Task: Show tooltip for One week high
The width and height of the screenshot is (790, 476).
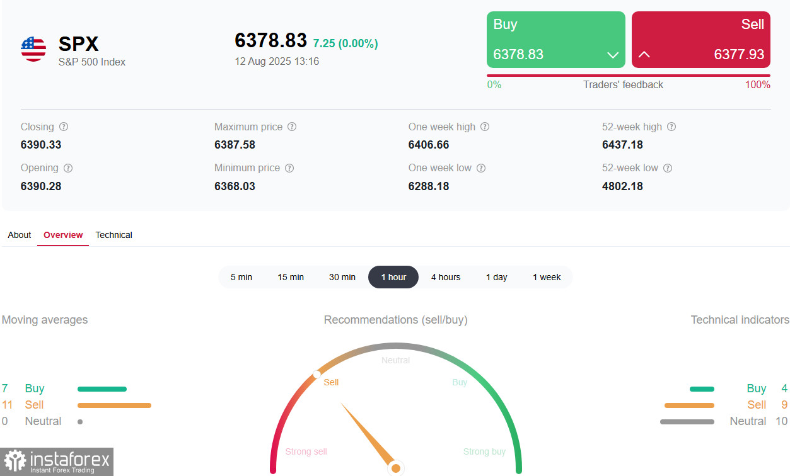Action: point(485,127)
